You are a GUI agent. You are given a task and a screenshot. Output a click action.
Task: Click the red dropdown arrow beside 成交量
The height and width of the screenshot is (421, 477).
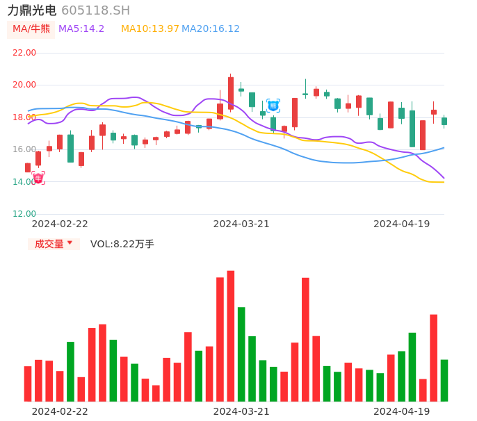click(x=70, y=243)
